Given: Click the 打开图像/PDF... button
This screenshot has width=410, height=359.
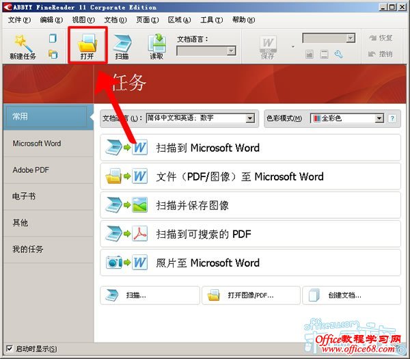Looking at the screenshot, I should (x=251, y=295).
